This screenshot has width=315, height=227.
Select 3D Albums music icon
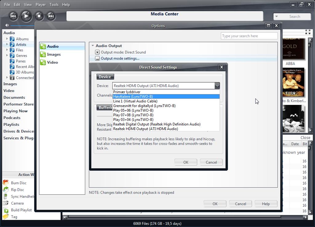pos(12,72)
